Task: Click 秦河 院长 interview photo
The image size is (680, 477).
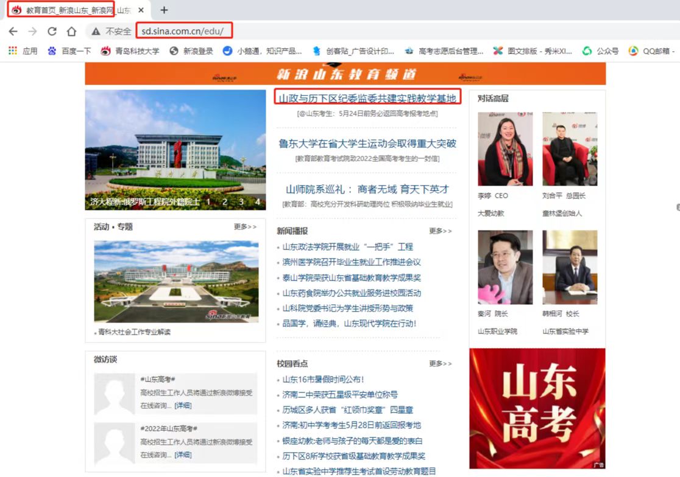Action: (x=505, y=267)
